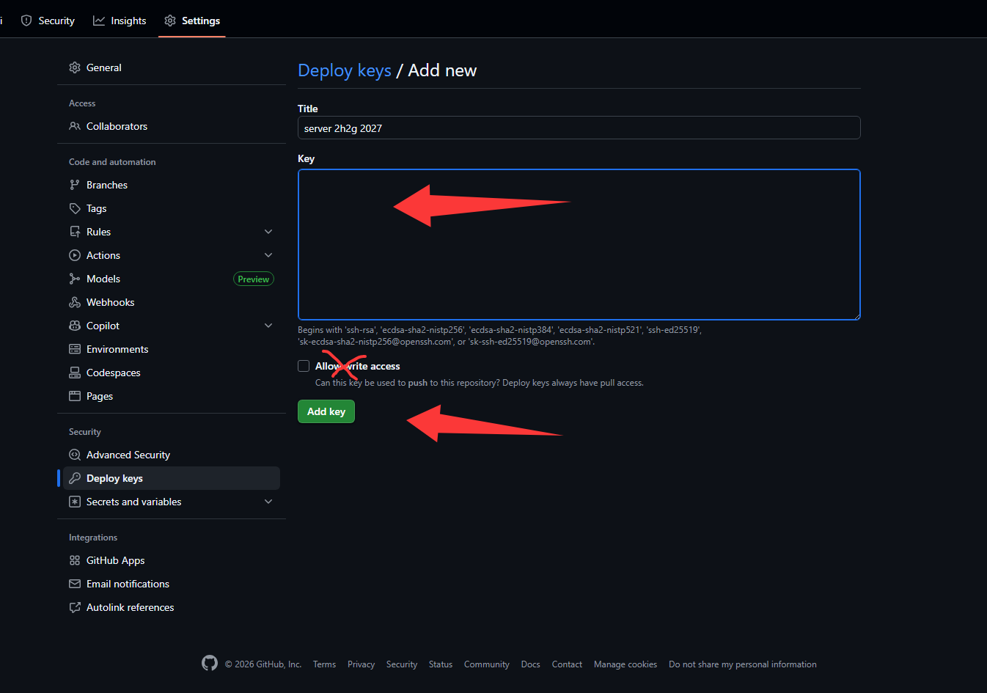Open the Security tab in top navigation
987x693 pixels.
coord(48,21)
